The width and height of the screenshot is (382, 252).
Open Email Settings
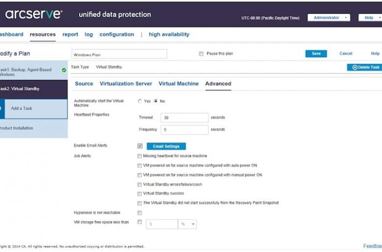(x=166, y=147)
